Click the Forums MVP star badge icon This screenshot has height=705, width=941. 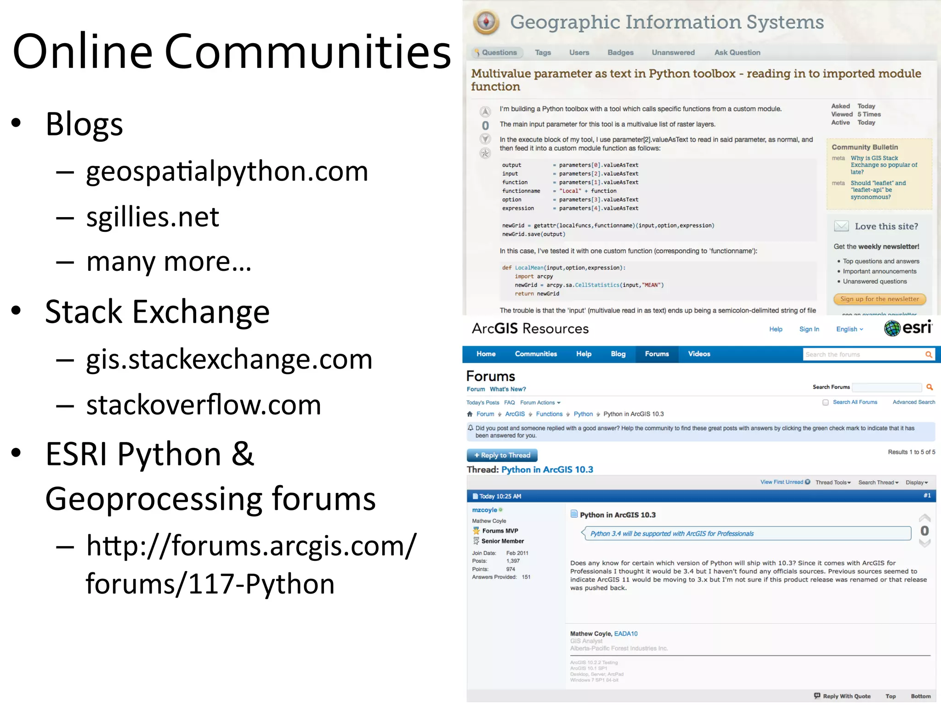[476, 531]
